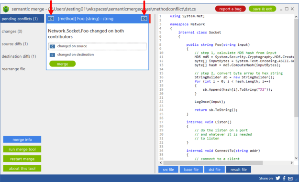
Task: Click the code line using System.Net;
Action: 187,16
